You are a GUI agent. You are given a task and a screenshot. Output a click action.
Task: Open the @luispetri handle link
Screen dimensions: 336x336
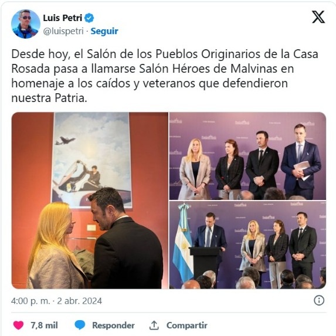click(x=63, y=31)
